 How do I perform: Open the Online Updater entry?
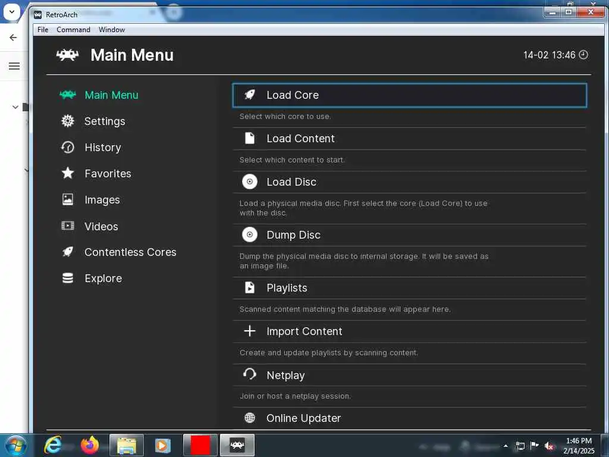(409, 418)
